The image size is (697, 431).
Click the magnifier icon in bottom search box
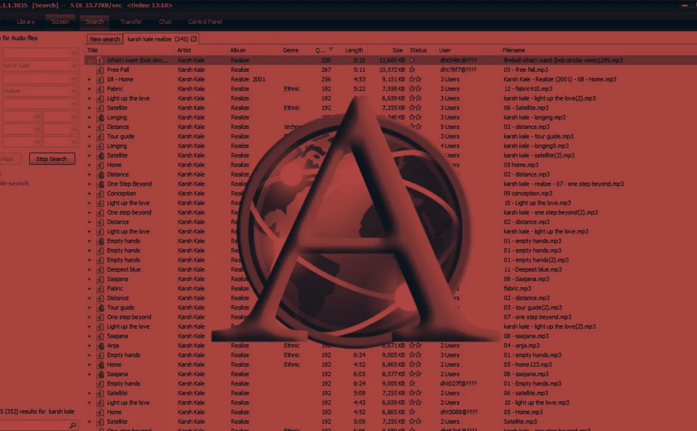tap(73, 426)
